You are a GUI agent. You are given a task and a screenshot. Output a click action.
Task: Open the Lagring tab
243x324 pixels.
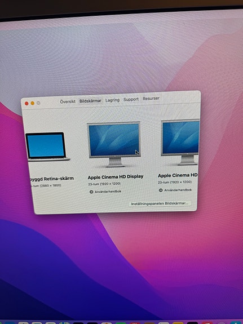pos(112,100)
